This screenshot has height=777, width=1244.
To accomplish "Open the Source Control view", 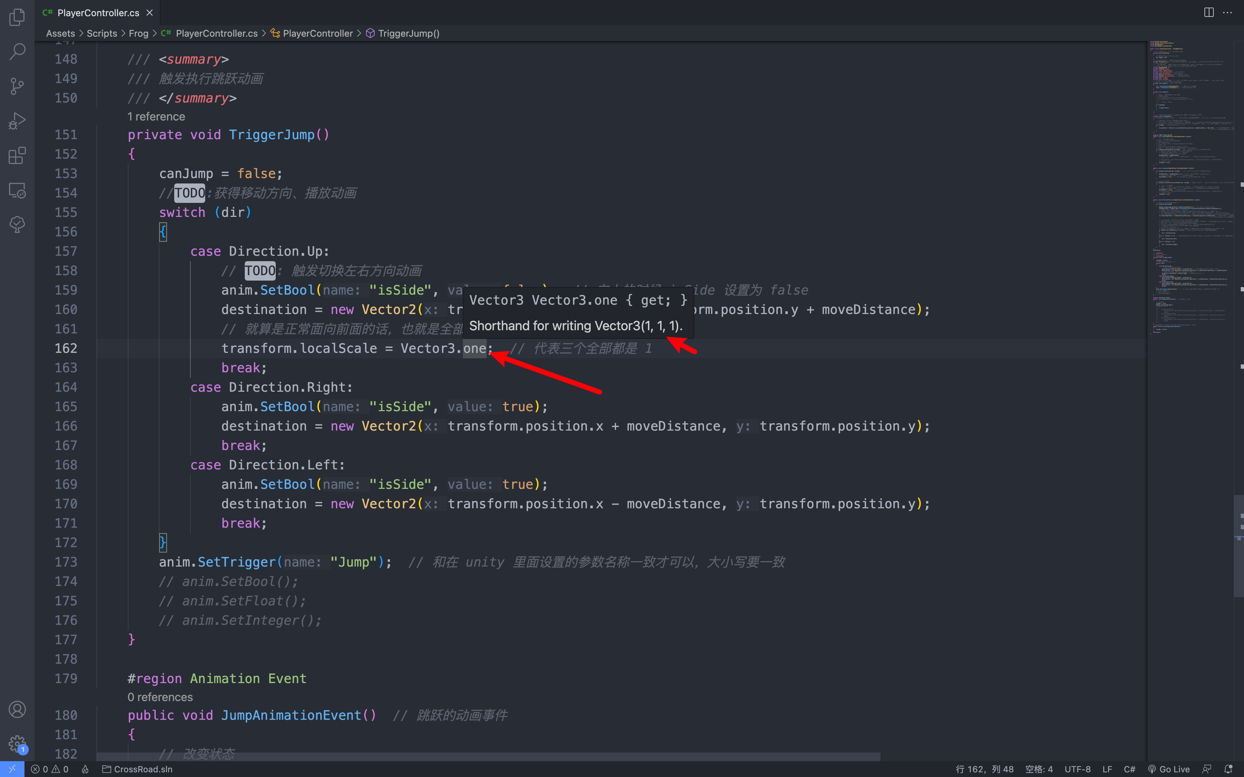I will (17, 86).
